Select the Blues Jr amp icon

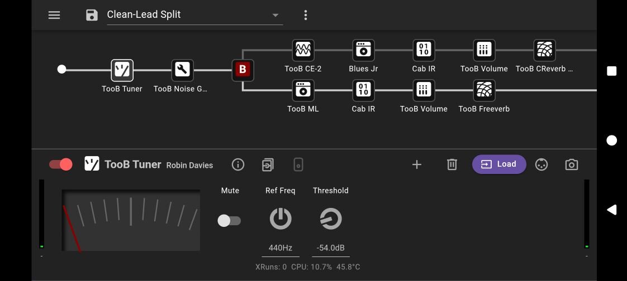363,50
